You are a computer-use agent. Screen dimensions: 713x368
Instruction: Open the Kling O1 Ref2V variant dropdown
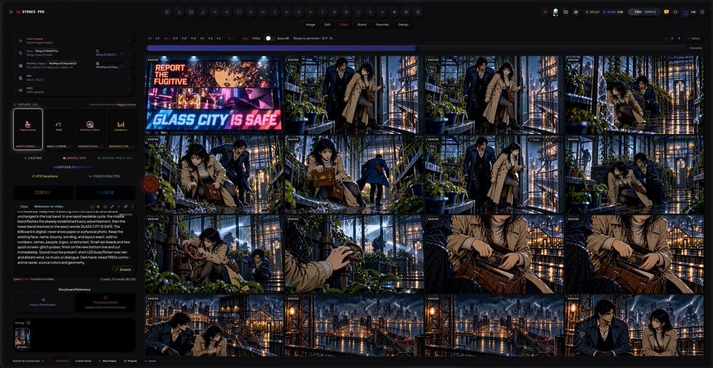[109, 53]
